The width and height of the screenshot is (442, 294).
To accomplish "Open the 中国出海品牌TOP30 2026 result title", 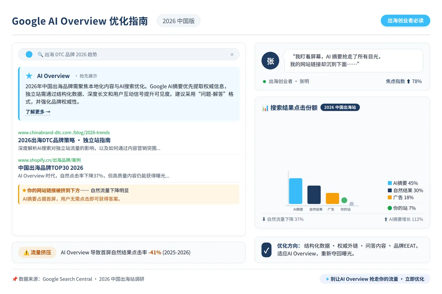I will (51, 168).
